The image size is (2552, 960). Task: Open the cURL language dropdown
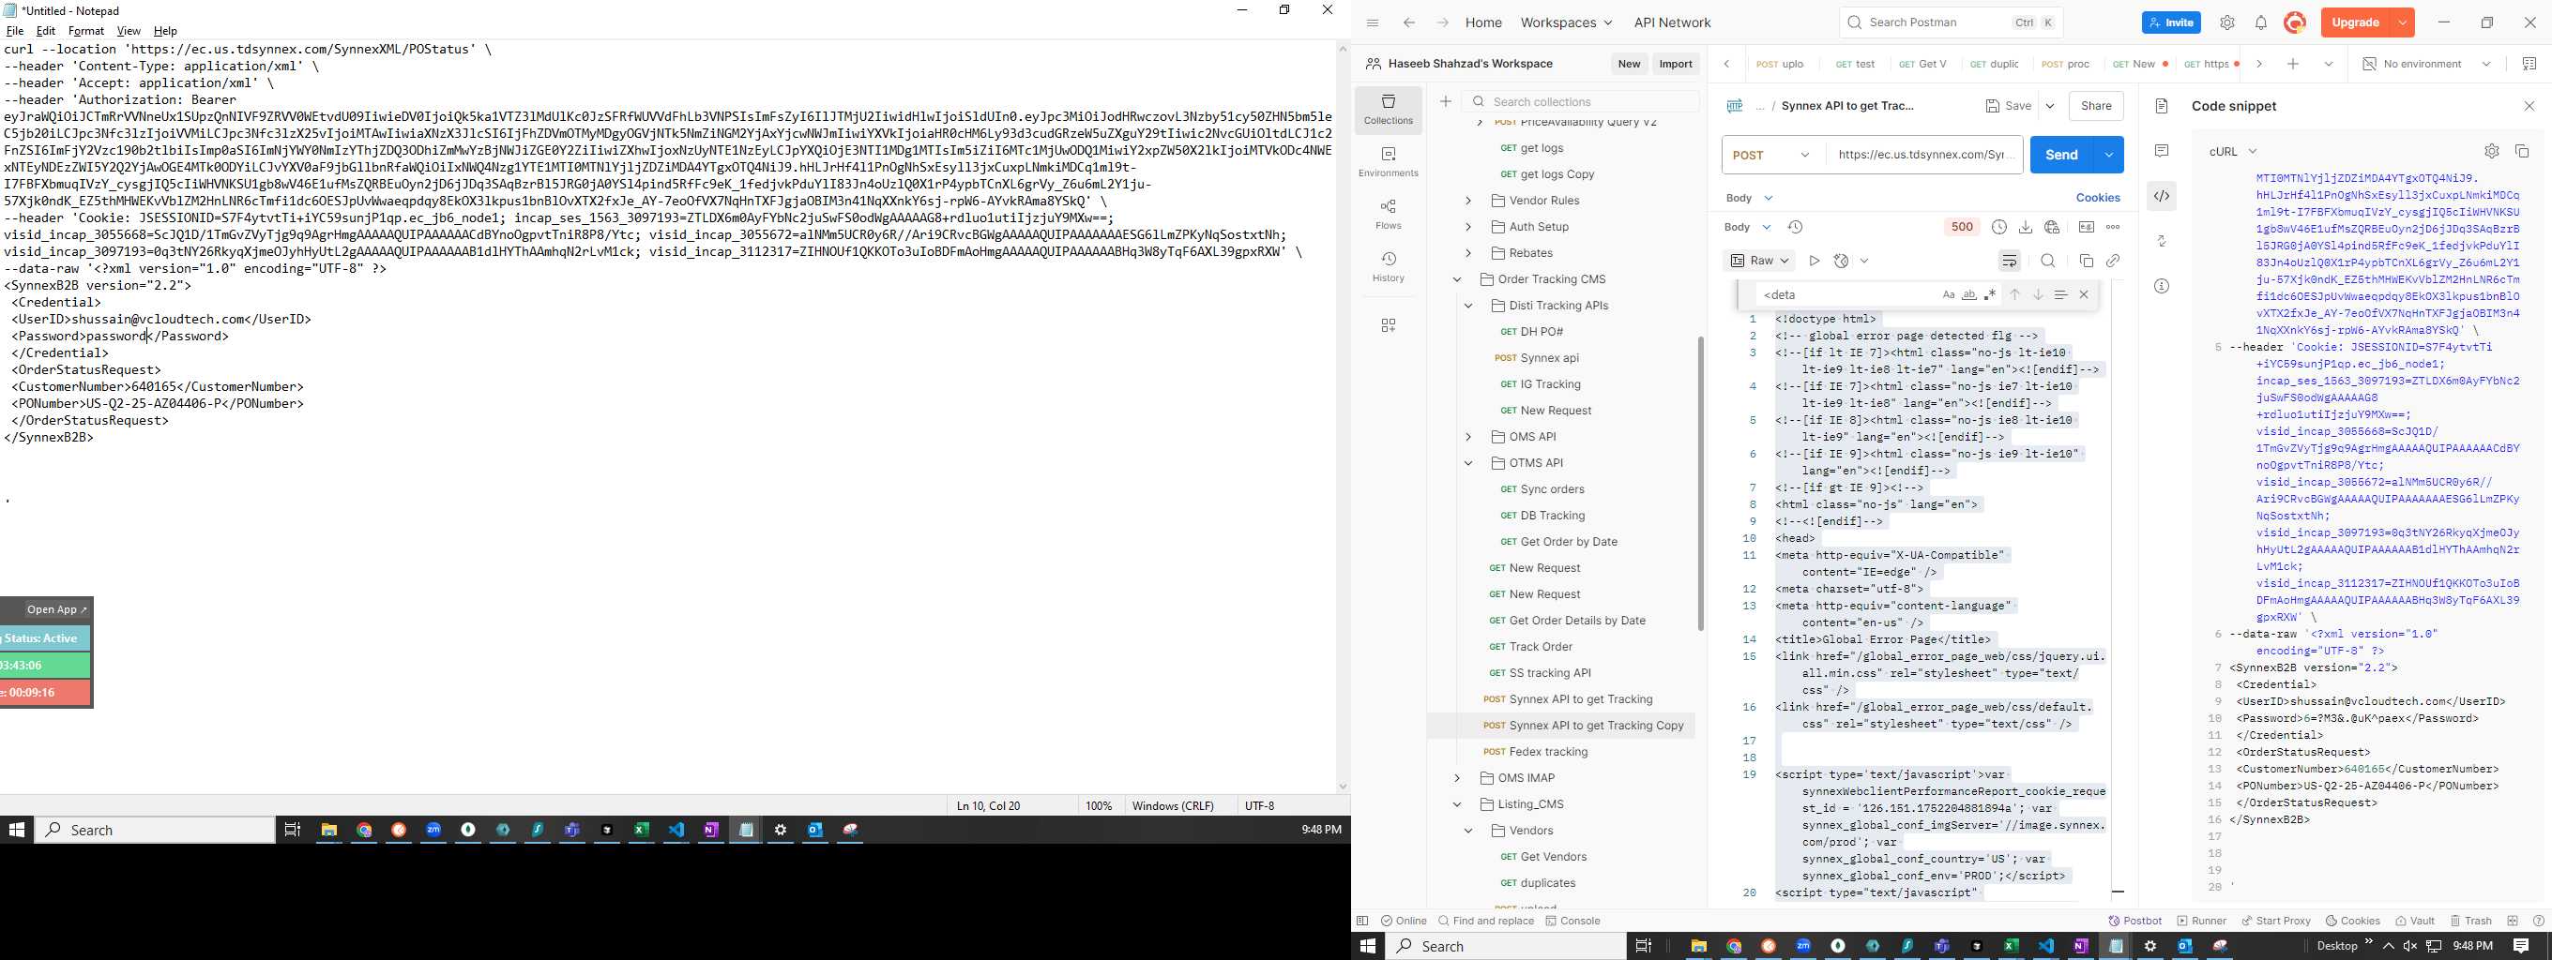click(x=2232, y=152)
